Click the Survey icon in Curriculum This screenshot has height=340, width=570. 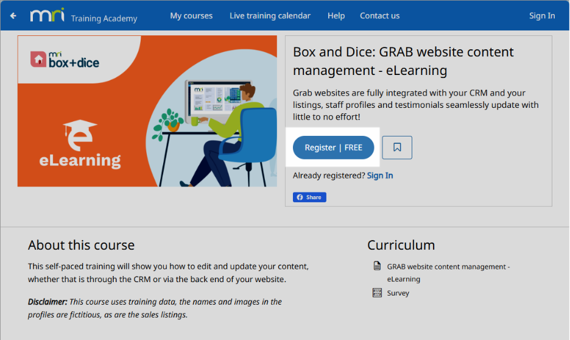tap(378, 292)
